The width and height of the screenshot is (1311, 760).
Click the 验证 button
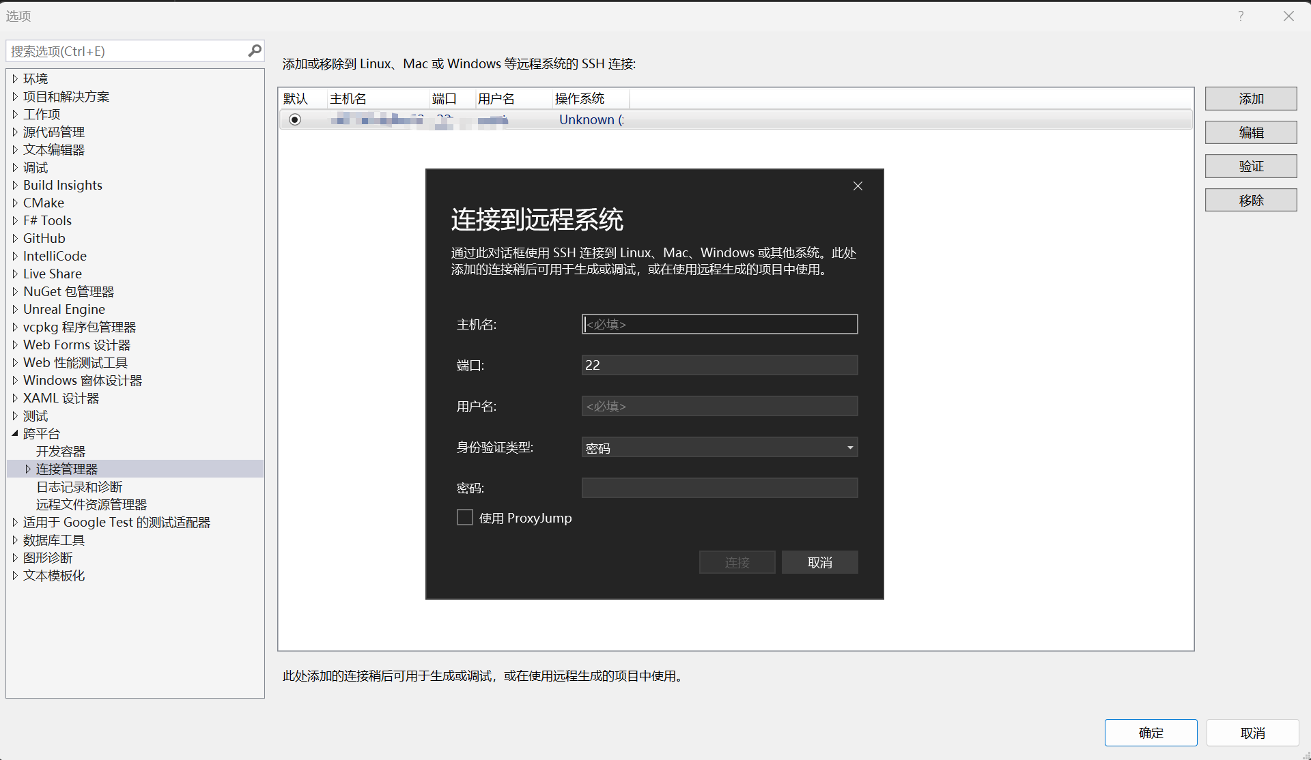(x=1250, y=166)
